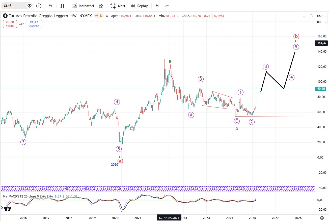Click the 2016 time axis label
The image size is (329, 221).
tap(23, 218)
